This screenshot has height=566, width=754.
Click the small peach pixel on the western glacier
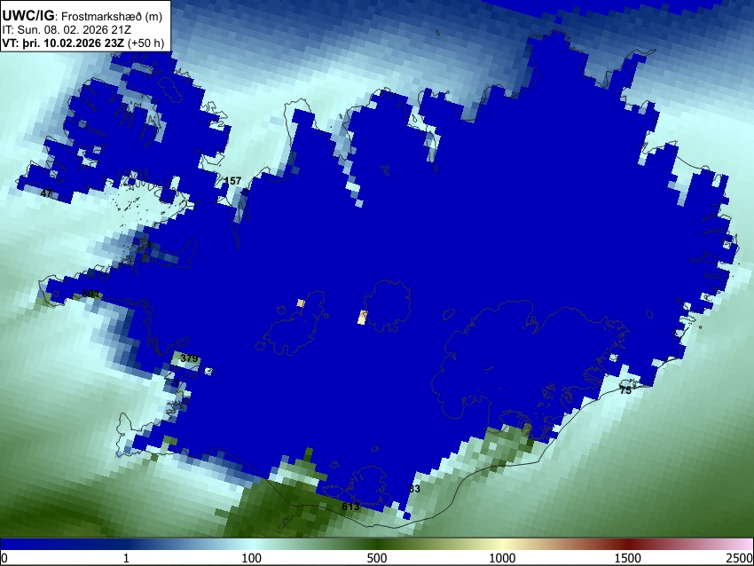click(x=301, y=303)
